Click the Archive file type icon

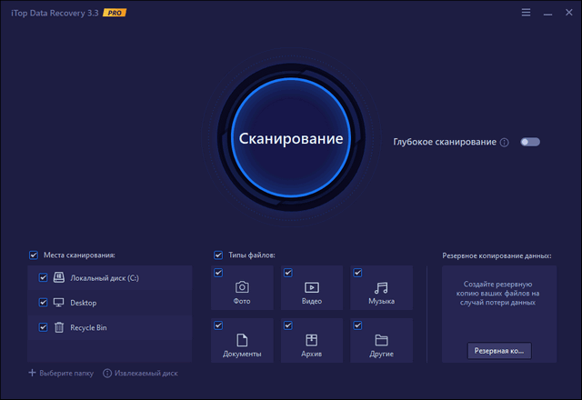[x=312, y=340]
